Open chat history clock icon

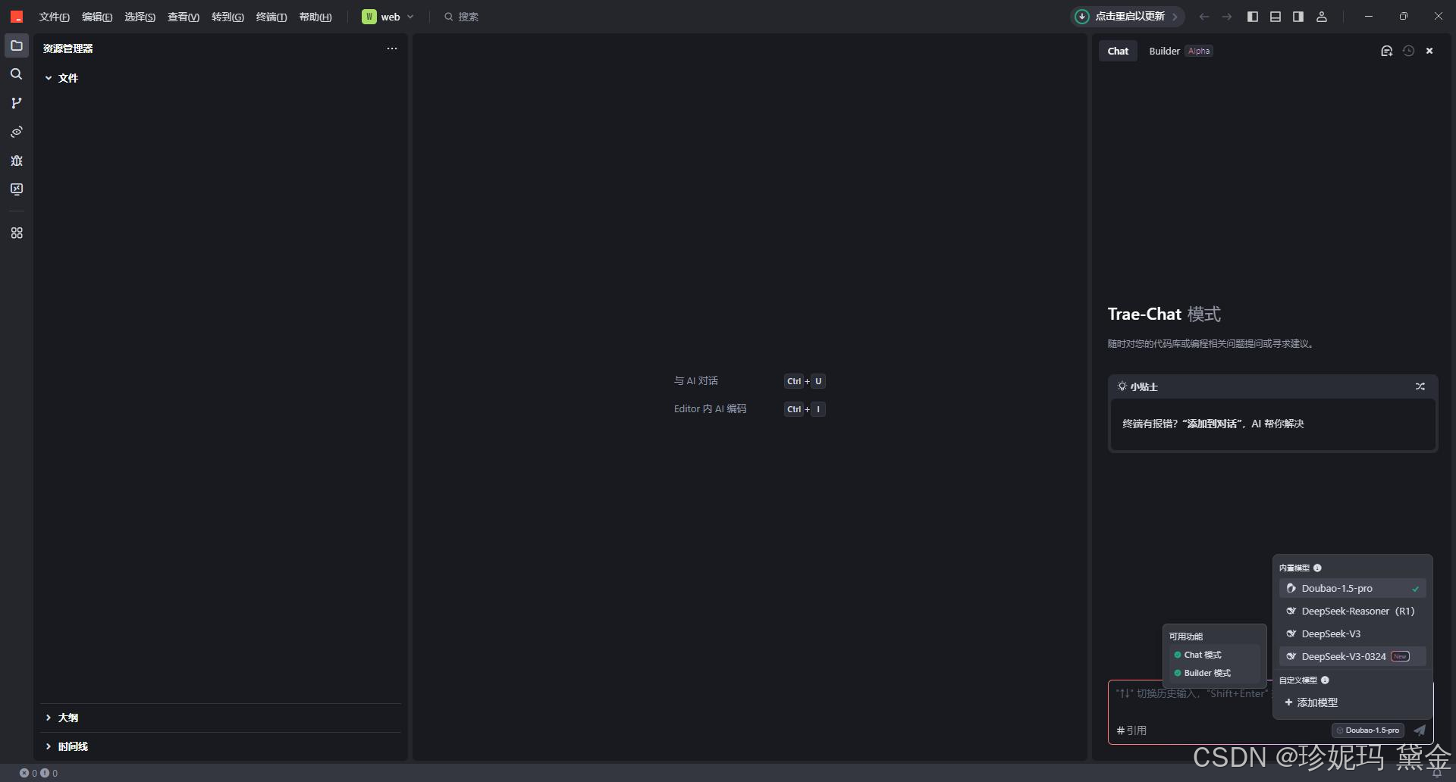(x=1408, y=51)
